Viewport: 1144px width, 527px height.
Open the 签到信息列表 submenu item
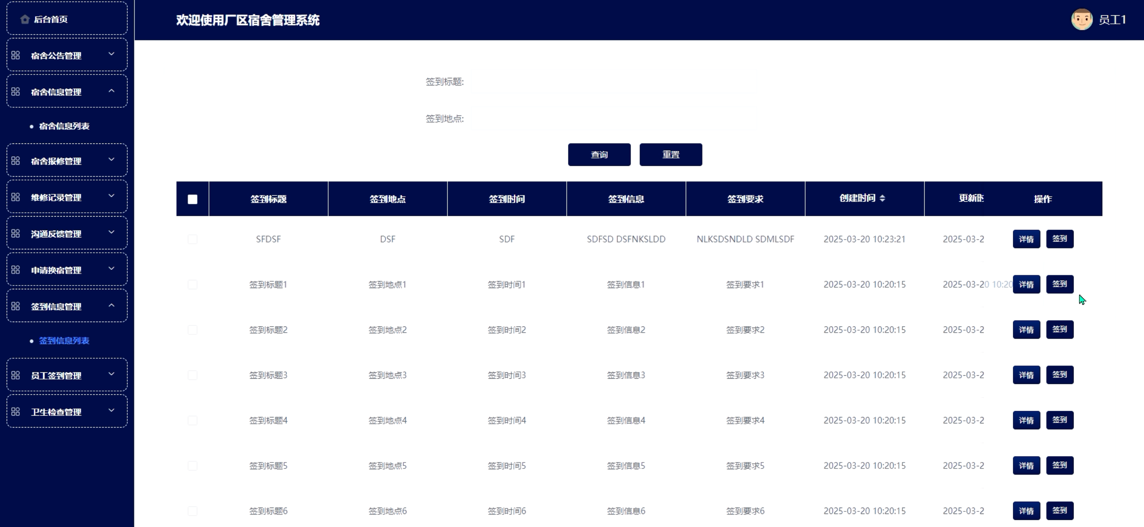(64, 341)
